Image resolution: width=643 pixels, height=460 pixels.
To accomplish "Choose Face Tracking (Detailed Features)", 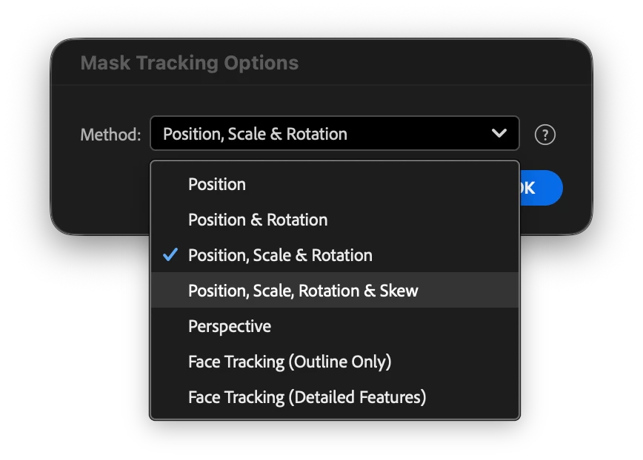I will [307, 397].
